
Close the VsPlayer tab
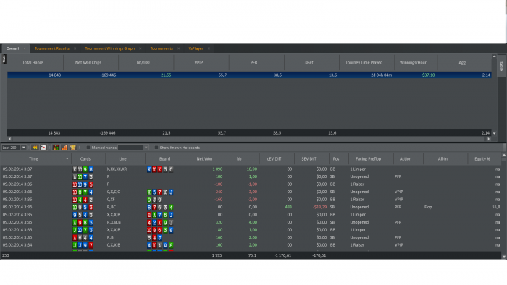point(209,48)
